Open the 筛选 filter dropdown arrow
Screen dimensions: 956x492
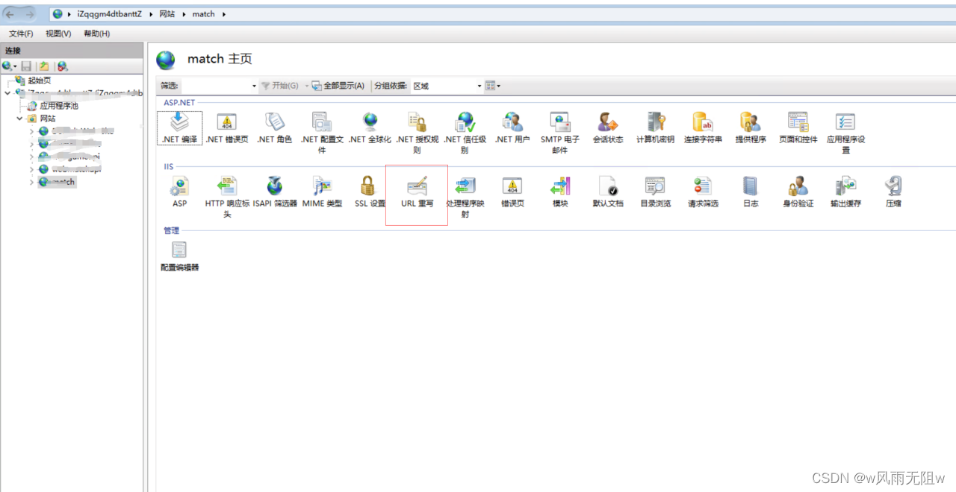pos(255,86)
